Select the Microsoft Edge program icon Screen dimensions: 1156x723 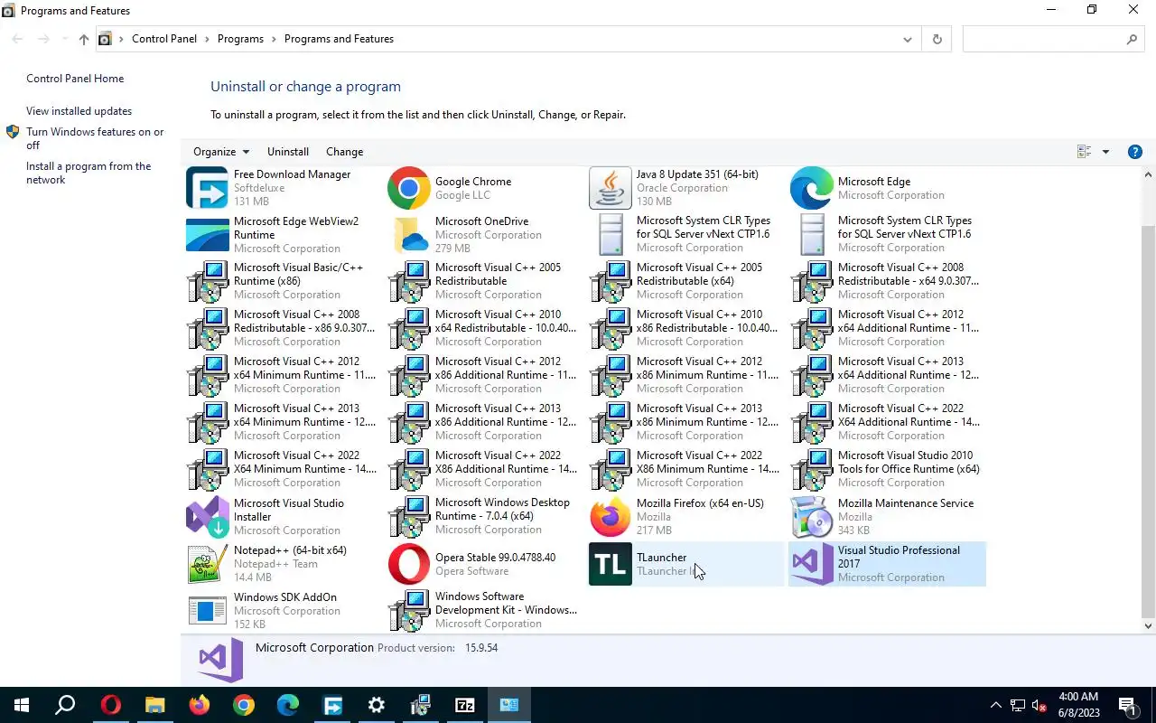(811, 188)
